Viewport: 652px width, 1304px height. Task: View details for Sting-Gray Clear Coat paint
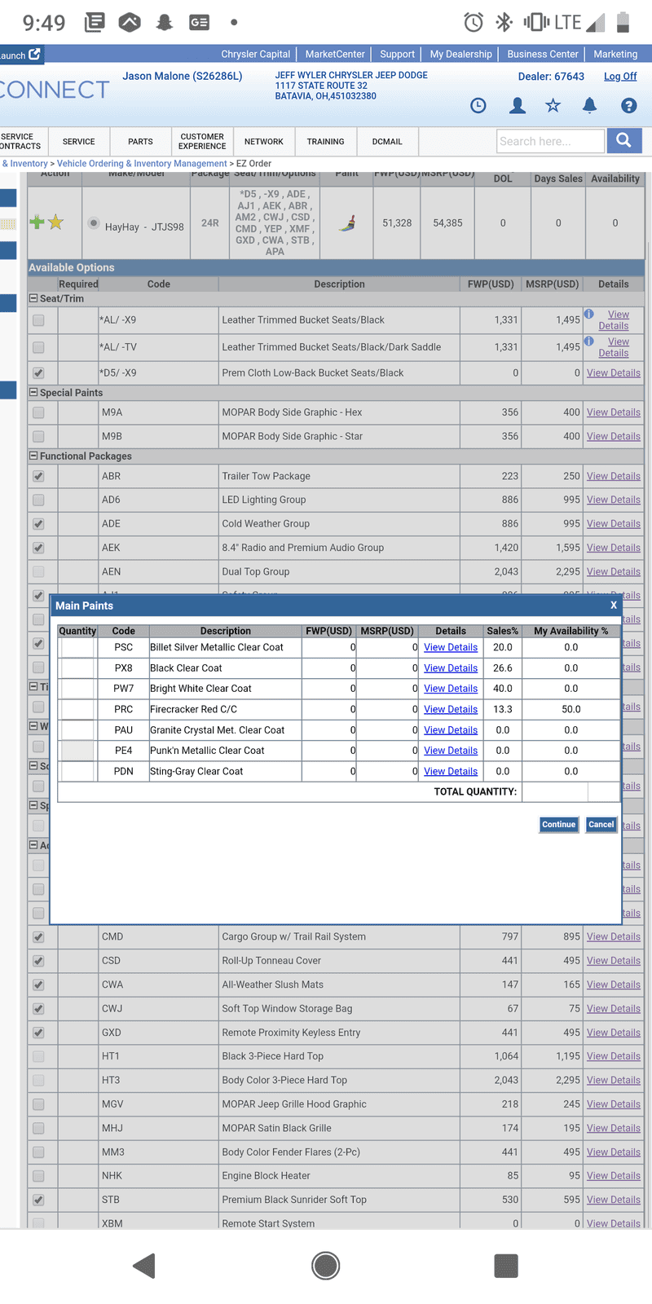(x=451, y=771)
